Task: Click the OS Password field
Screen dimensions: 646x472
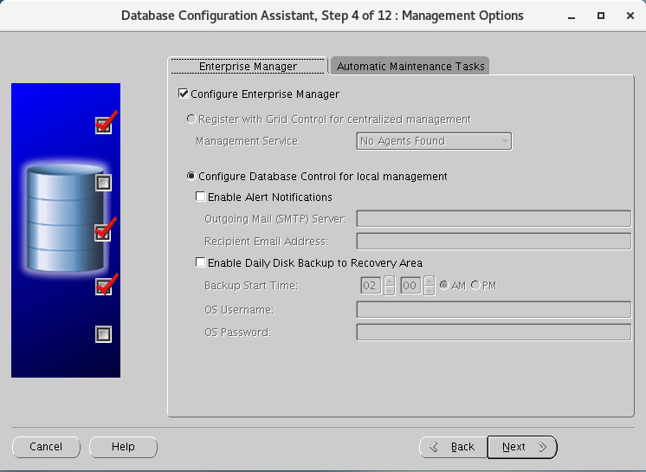Action: (x=494, y=333)
